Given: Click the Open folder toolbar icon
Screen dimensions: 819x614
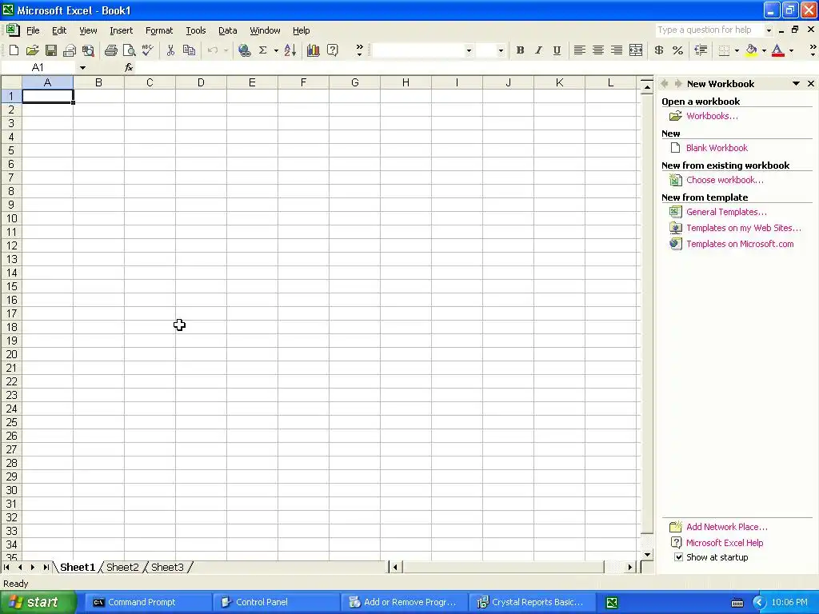Looking at the screenshot, I should [x=32, y=50].
